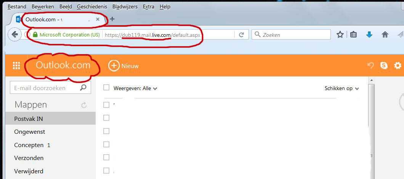404x179 pixels.
Task: Click the plus icon for Nieuw
Action: [x=113, y=66]
